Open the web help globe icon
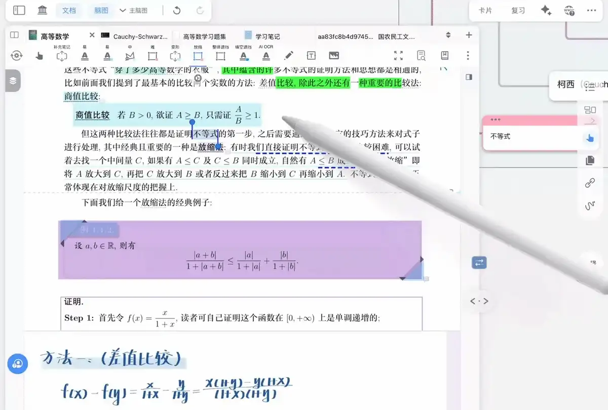This screenshot has width=608, height=410. 569,10
